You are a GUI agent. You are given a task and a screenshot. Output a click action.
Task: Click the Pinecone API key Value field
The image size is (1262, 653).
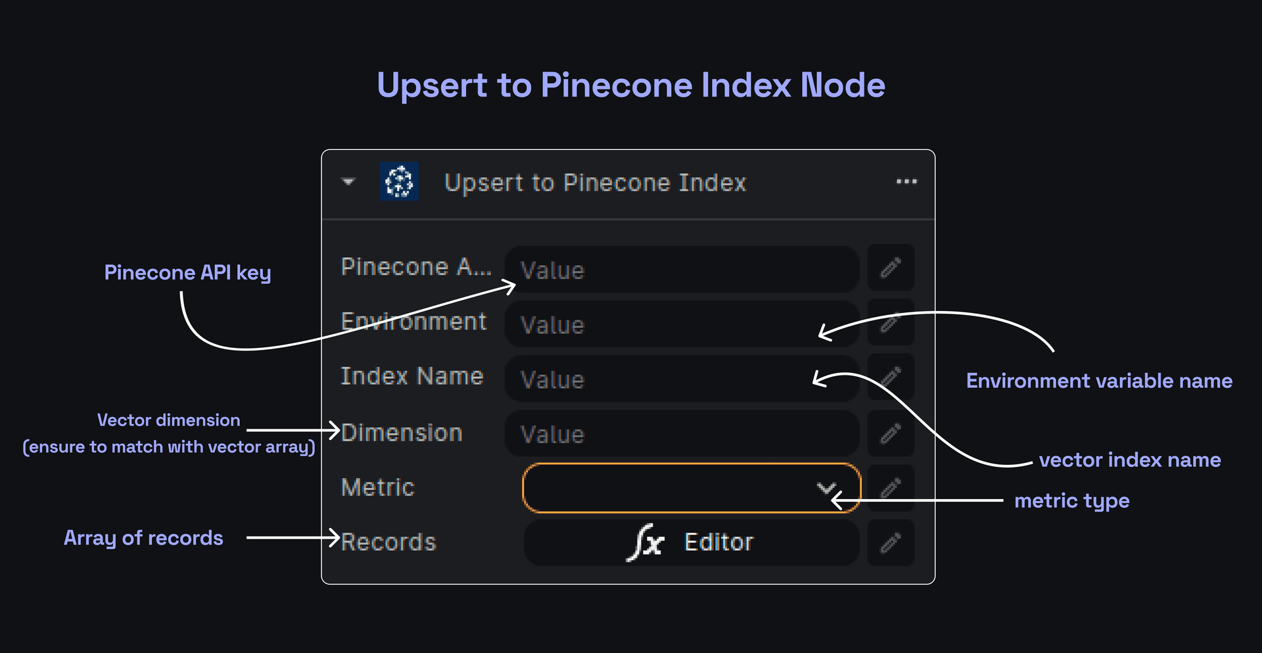(x=680, y=270)
